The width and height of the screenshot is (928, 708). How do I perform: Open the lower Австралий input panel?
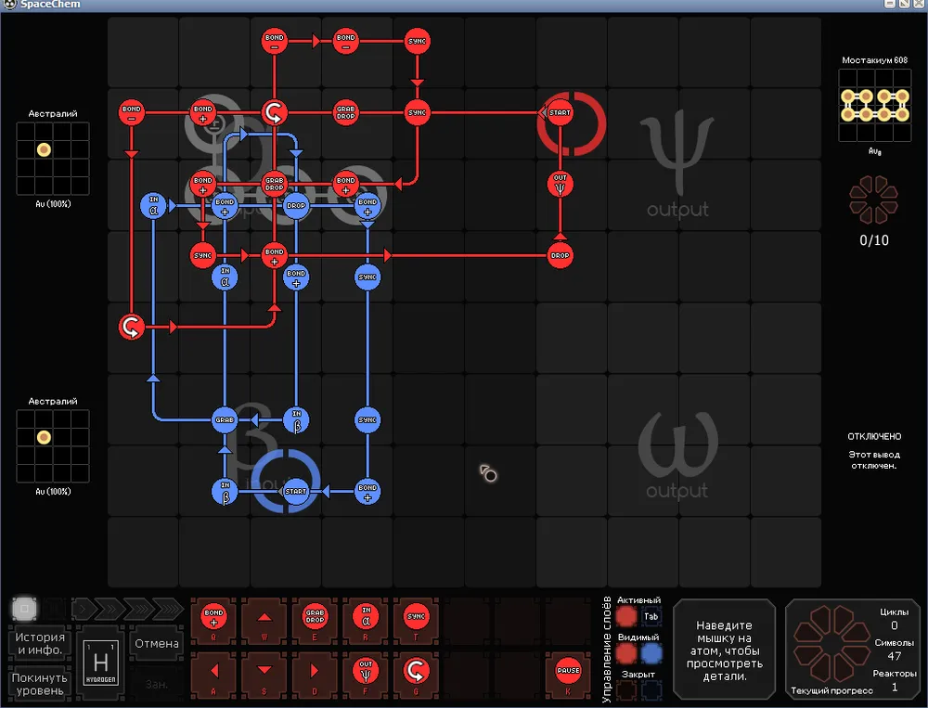53,446
